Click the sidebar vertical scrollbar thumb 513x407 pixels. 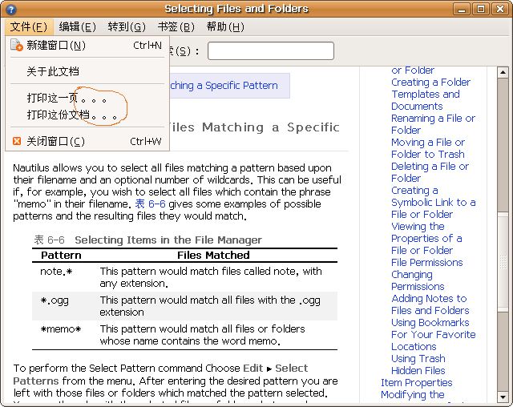coord(503,260)
